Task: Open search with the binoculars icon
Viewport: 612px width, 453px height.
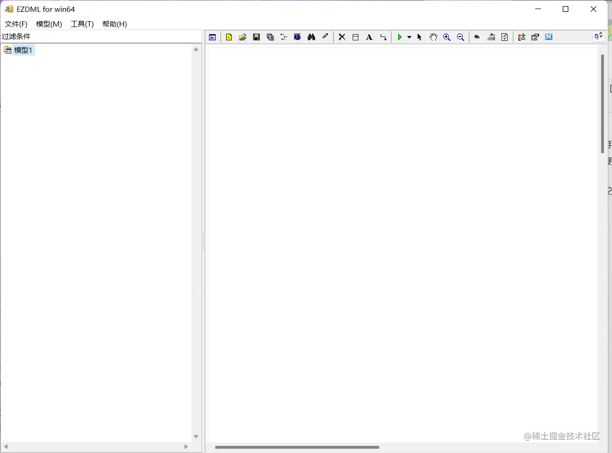Action: tap(311, 37)
